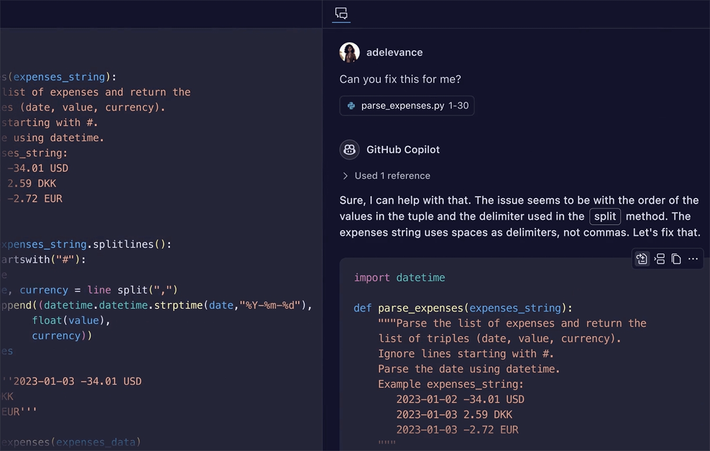This screenshot has height=451, width=710.
Task: Click the Python file icon in the reference chip
Action: pos(351,106)
